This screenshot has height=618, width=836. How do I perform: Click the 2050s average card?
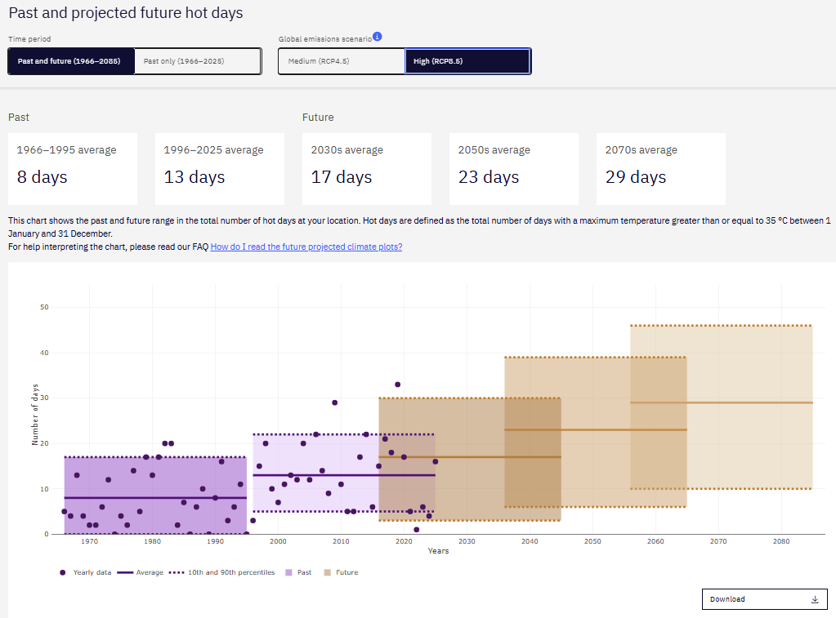pyautogui.click(x=514, y=169)
